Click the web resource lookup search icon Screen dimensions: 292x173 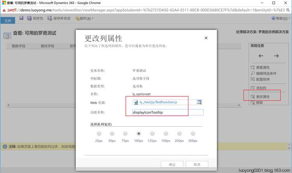(199, 102)
